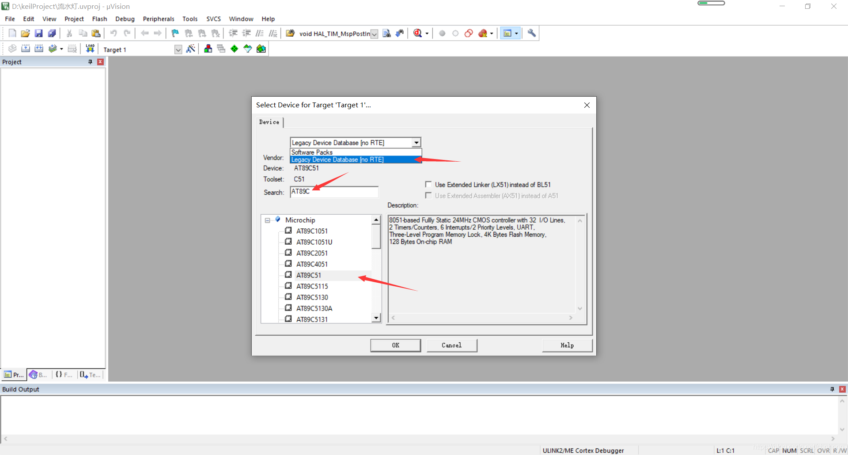Viewport: 848px width, 455px height.
Task: Select the AT89C5115 device in the list
Action: point(312,286)
